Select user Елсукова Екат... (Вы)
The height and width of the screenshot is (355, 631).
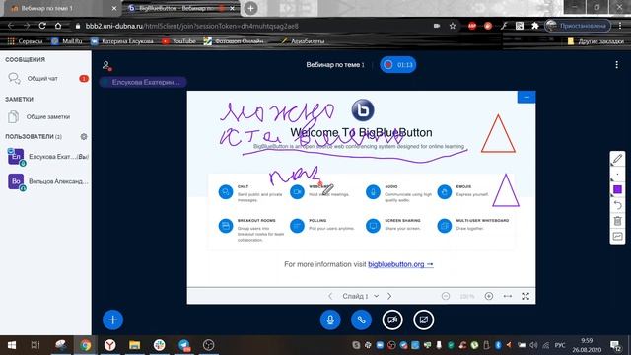[47, 157]
